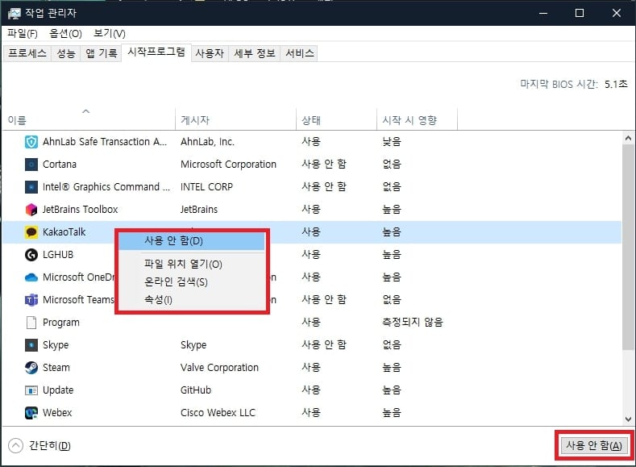Select the JetBrains Toolbox row name
Viewport: 636px width, 467px height.
81,210
